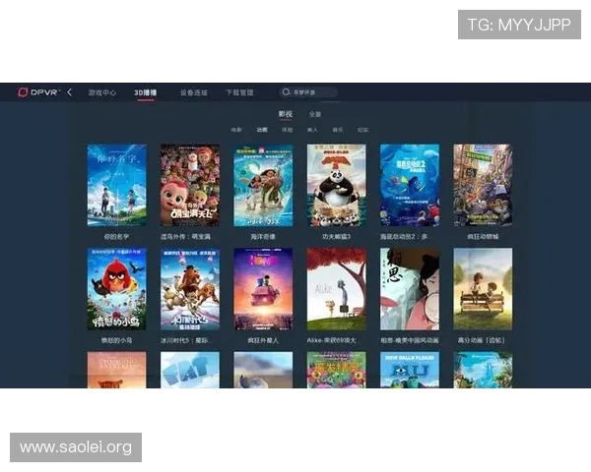Filter by the 美人 category
The height and width of the screenshot is (472, 591).
click(312, 130)
